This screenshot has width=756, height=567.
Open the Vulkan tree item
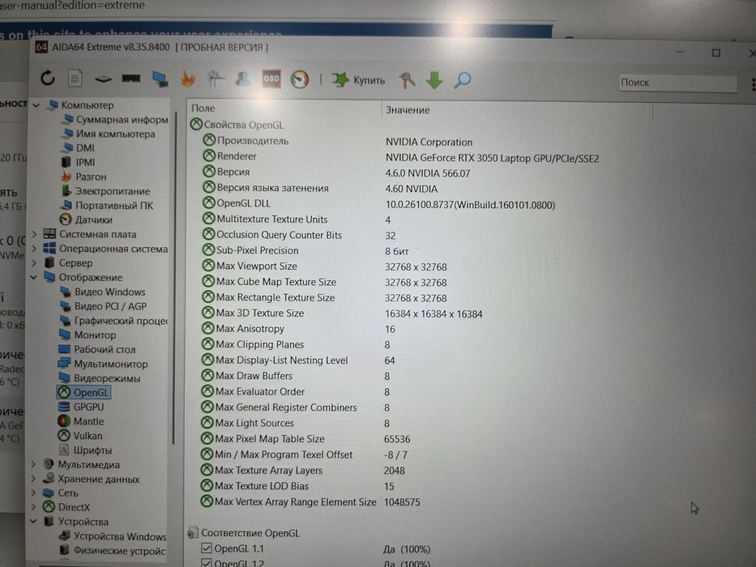pyautogui.click(x=80, y=436)
